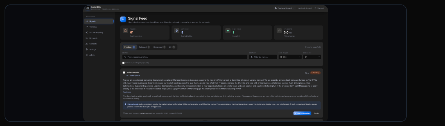Click the High Value flame icon
This screenshot has height=126, width=445.
click(228, 31)
